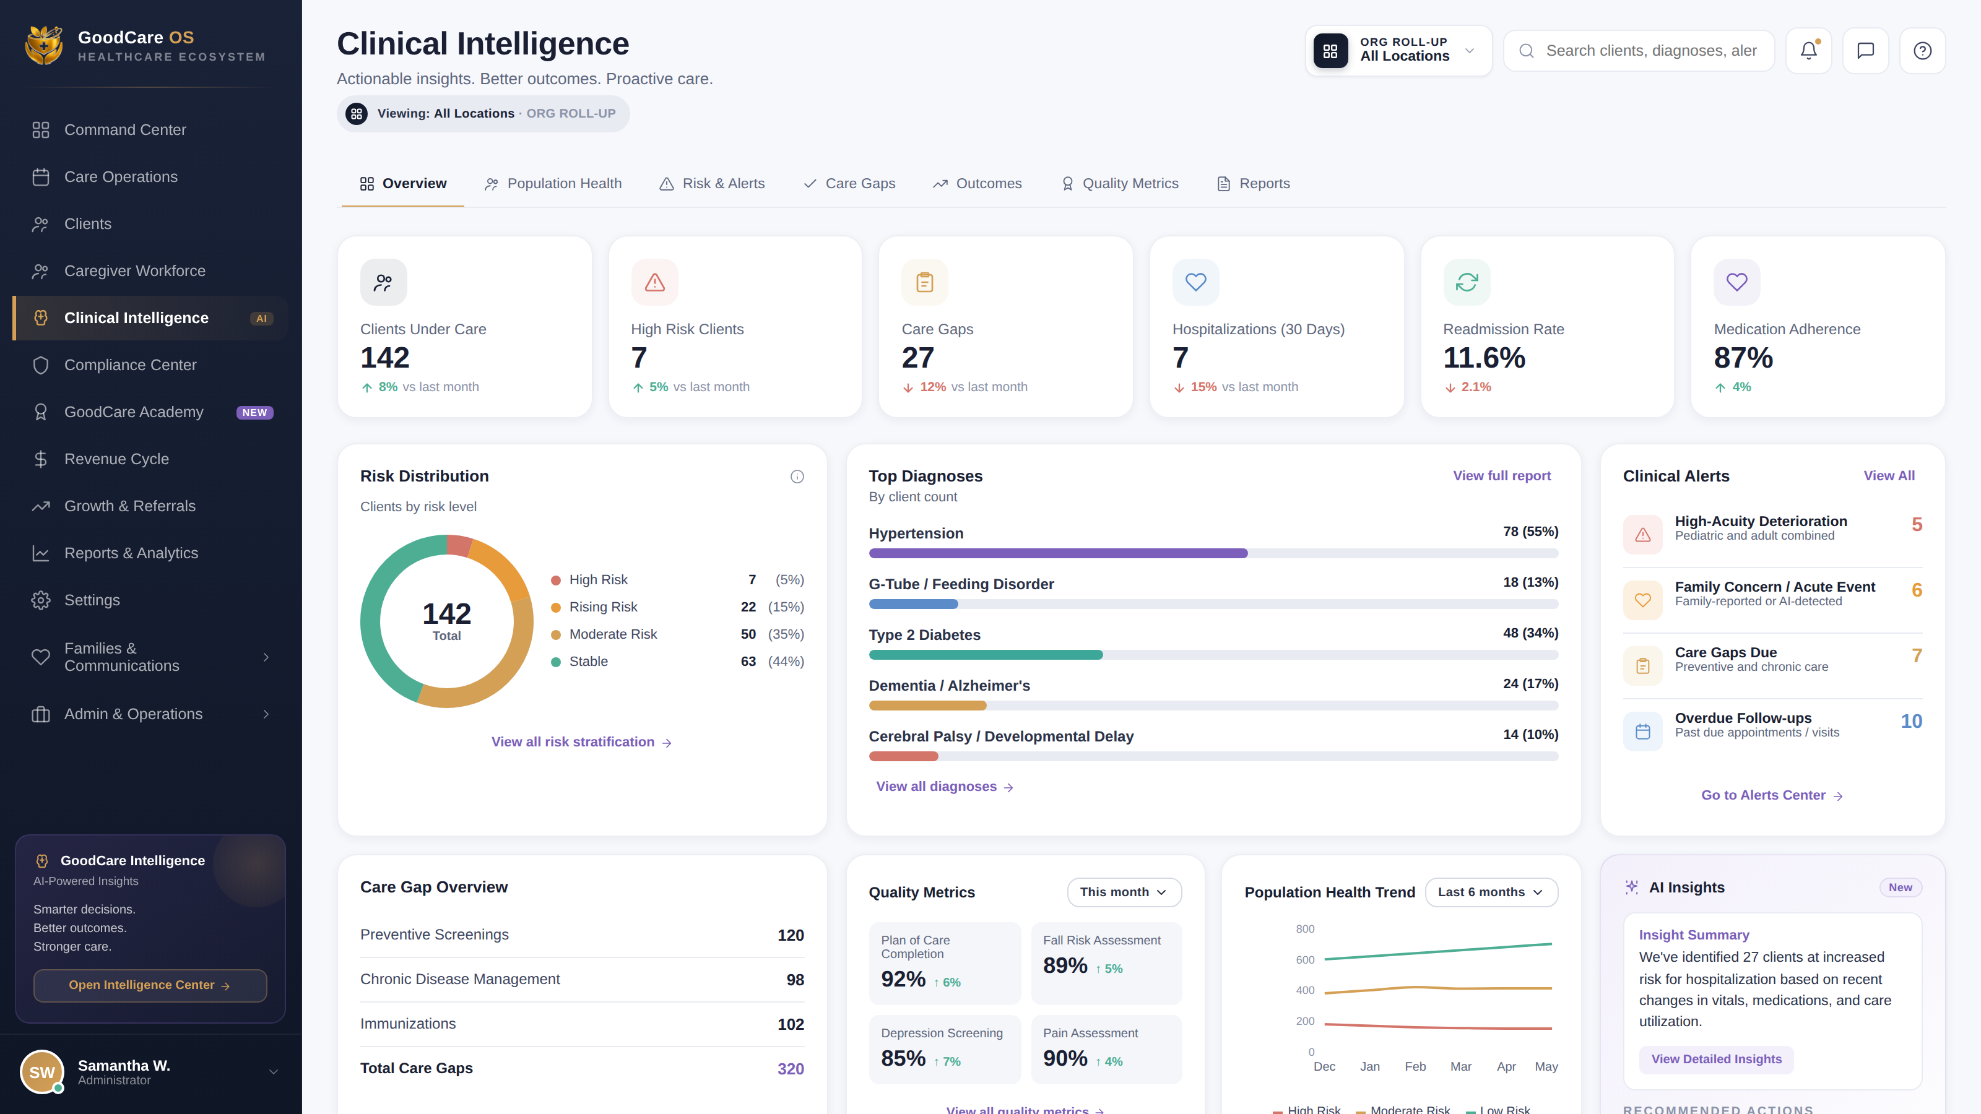Screen dimensions: 1981x1114
Task: Expand Samantha W. user menu chevron
Action: 273,1072
